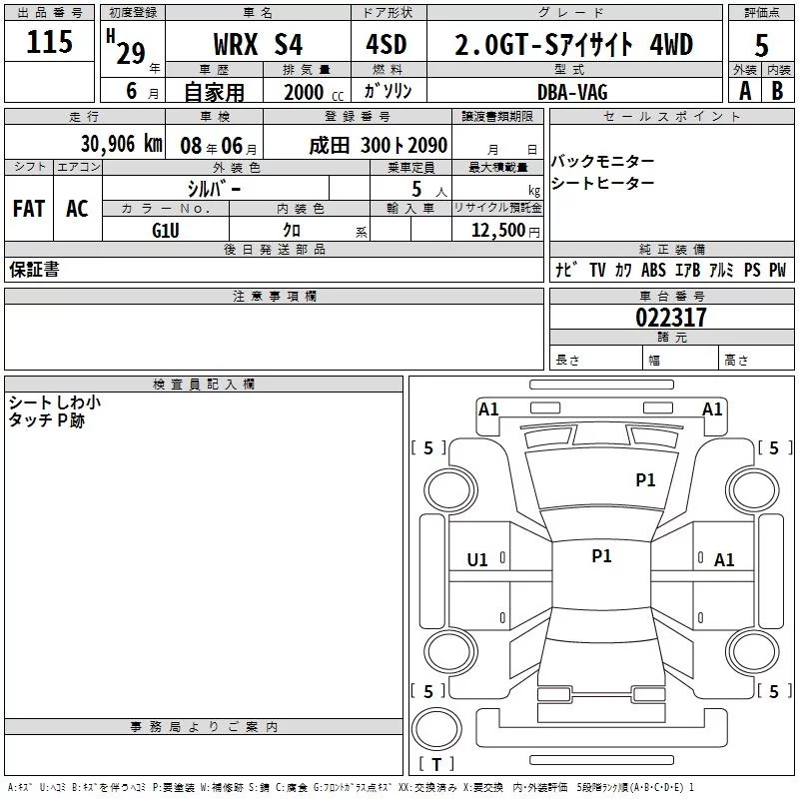
Task: Click the 検査員記入欄 header
Action: (204, 385)
